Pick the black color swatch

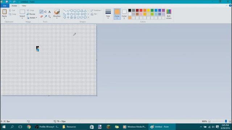pyautogui.click(x=130, y=10)
